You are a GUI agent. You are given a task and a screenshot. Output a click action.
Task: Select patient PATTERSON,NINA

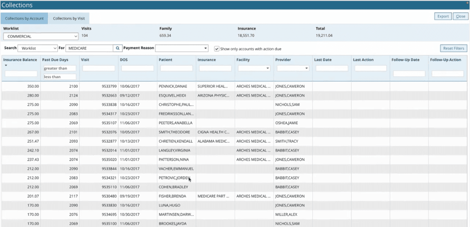[x=173, y=160]
